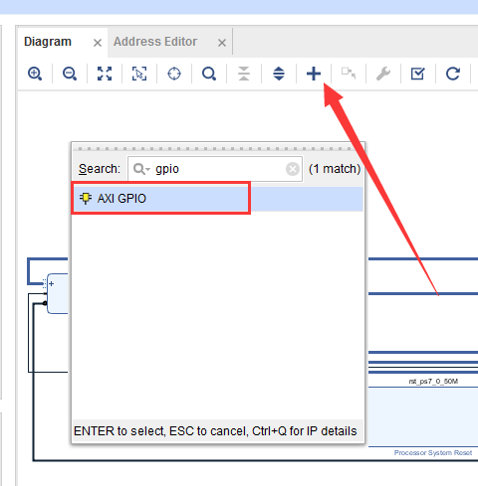Viewport: 478px width, 486px height.
Task: Open the diagram Search magnifier icon
Action: point(209,74)
